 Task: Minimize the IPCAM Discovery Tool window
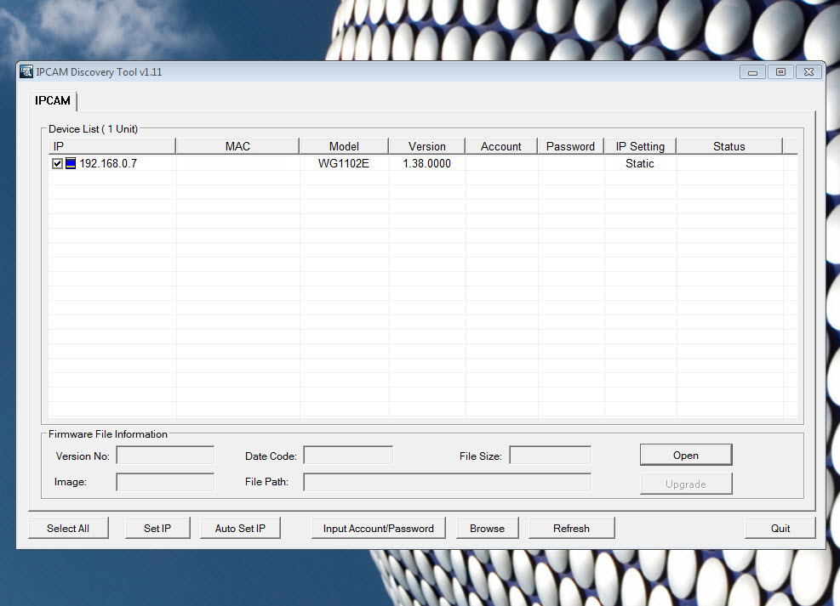pyautogui.click(x=752, y=72)
